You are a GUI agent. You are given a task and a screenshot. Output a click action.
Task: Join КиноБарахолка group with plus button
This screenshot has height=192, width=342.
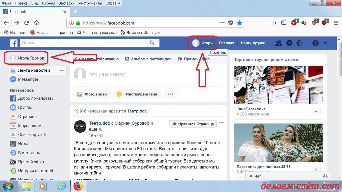point(316,112)
